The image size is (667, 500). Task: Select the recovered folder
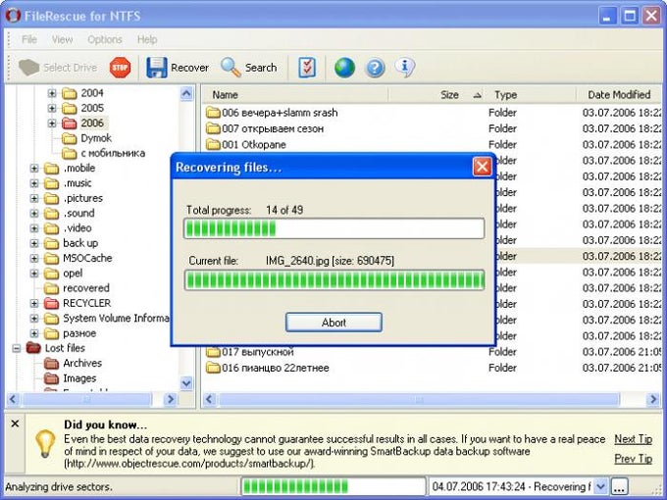coord(86,288)
